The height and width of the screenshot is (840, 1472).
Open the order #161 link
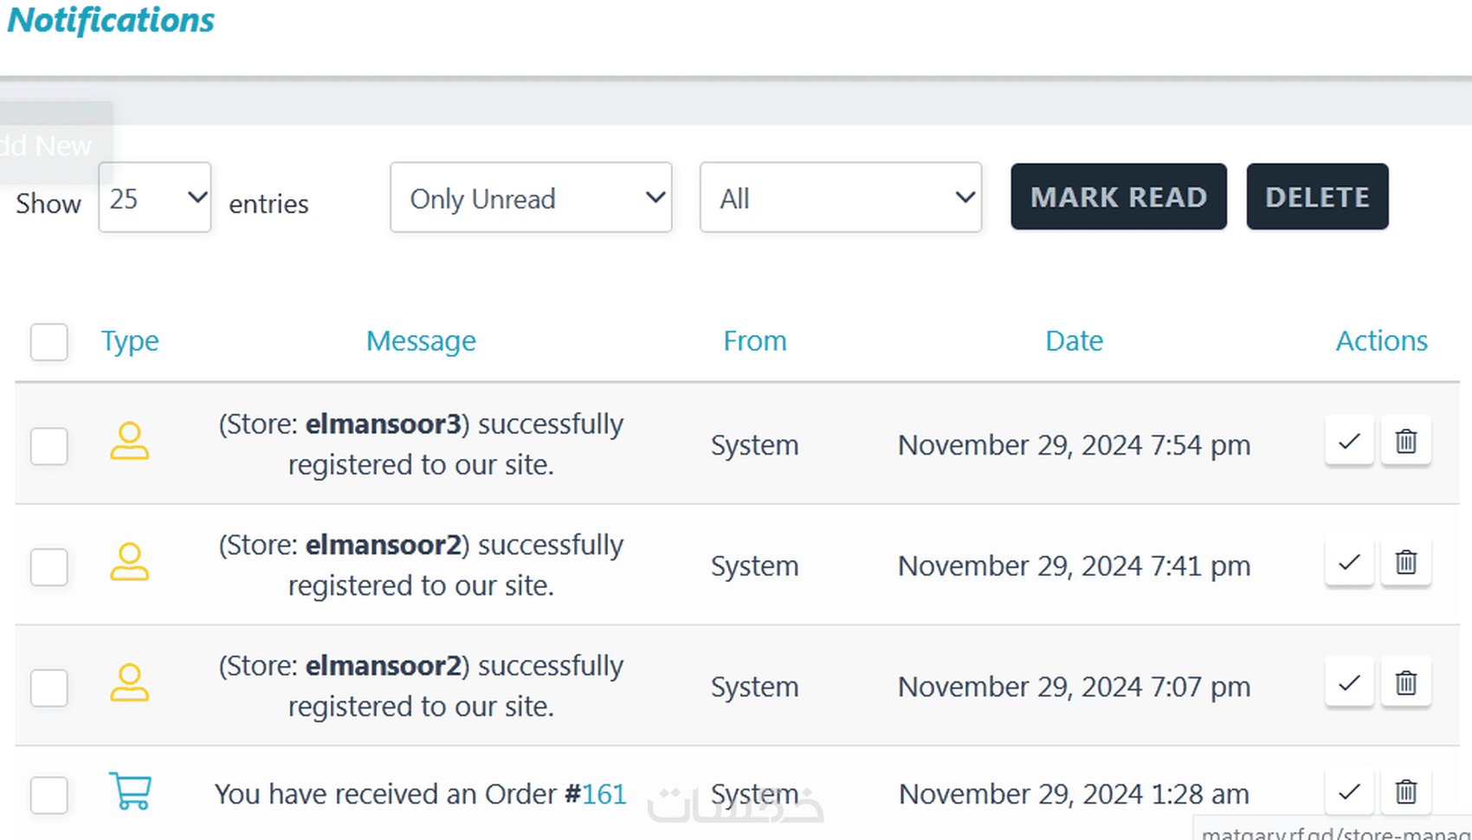click(604, 794)
